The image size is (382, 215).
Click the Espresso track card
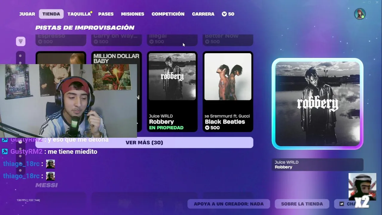pyautogui.click(x=61, y=40)
